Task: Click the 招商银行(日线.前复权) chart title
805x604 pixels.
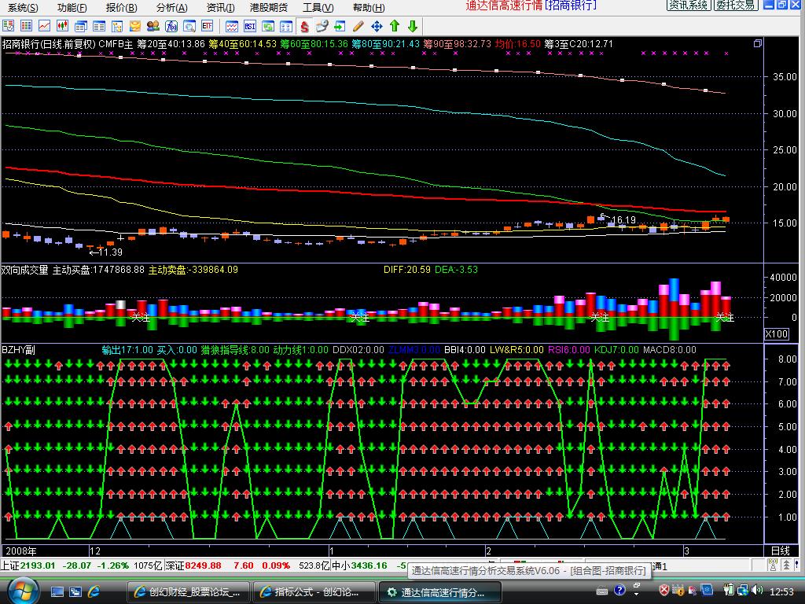Action: pyautogui.click(x=49, y=44)
